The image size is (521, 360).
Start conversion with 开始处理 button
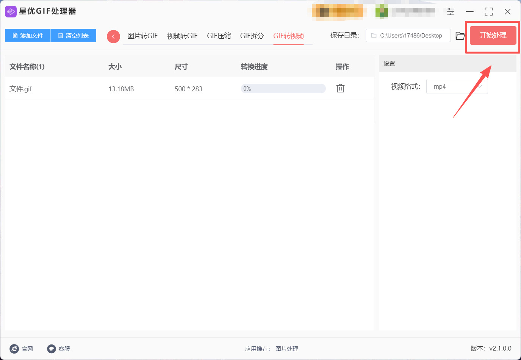[x=493, y=35]
